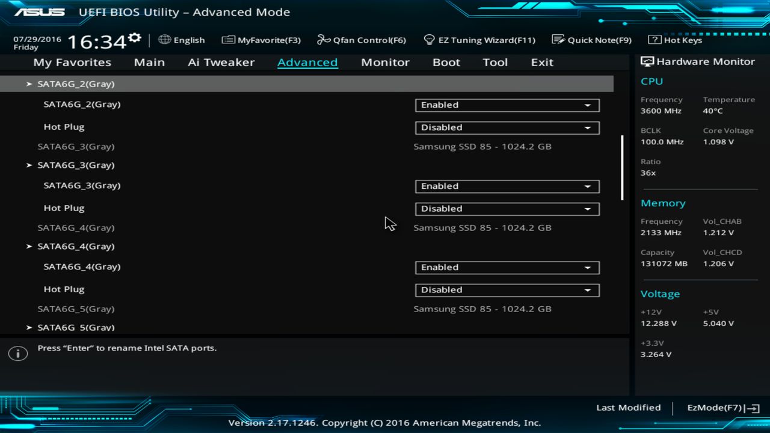Click the info circle near the help text
Viewport: 770px width, 433px height.
coord(17,353)
